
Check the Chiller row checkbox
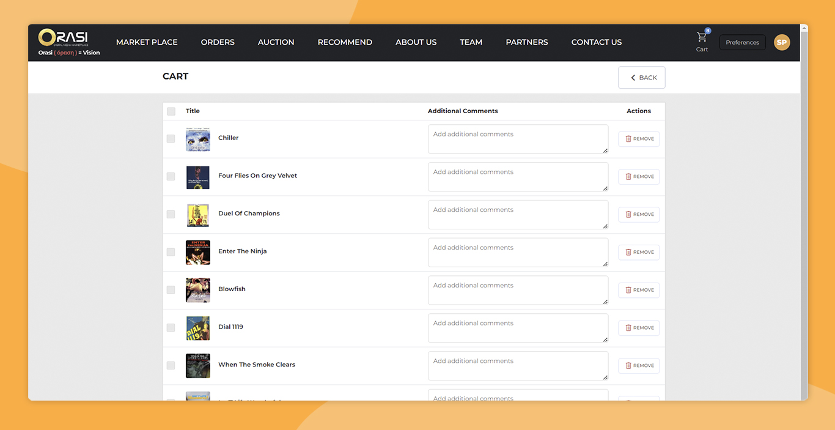171,139
